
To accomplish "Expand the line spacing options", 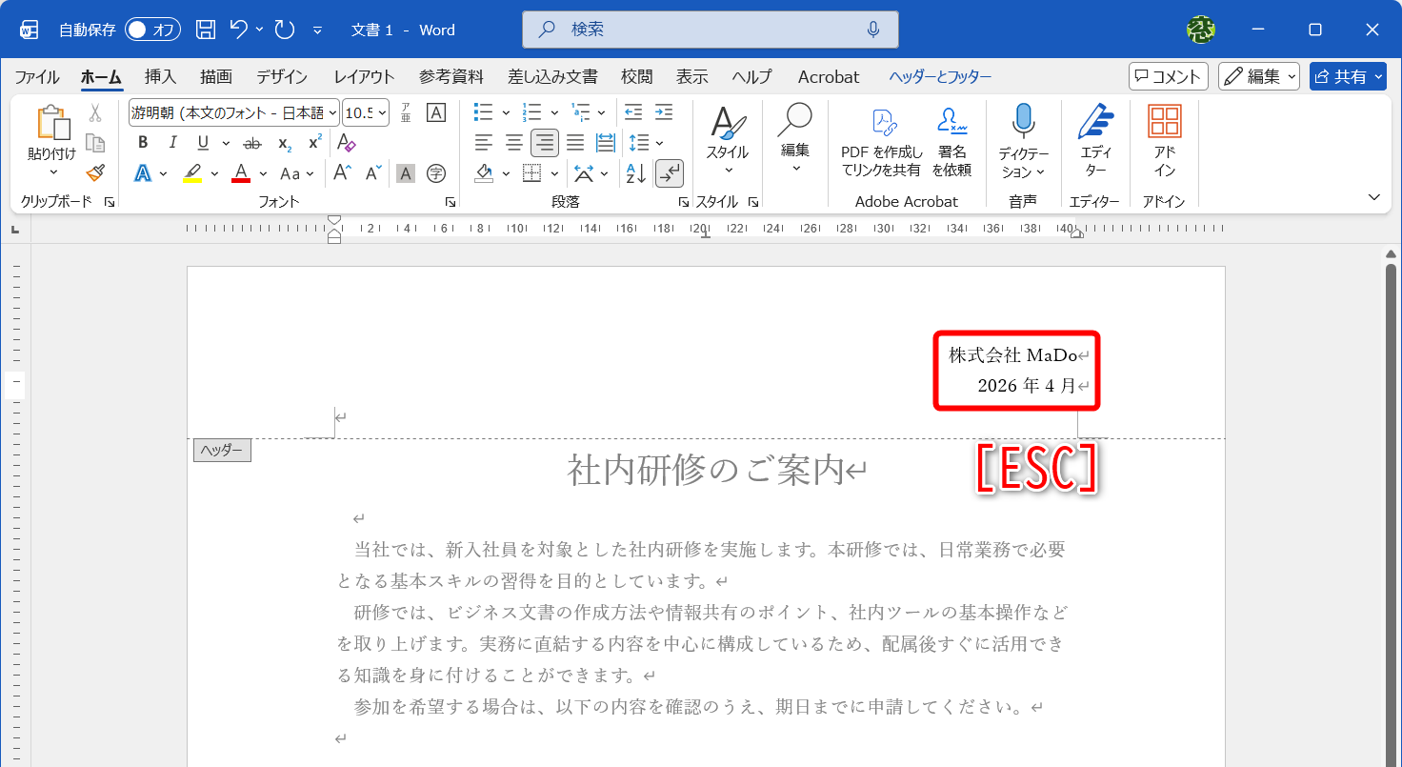I will click(x=657, y=142).
